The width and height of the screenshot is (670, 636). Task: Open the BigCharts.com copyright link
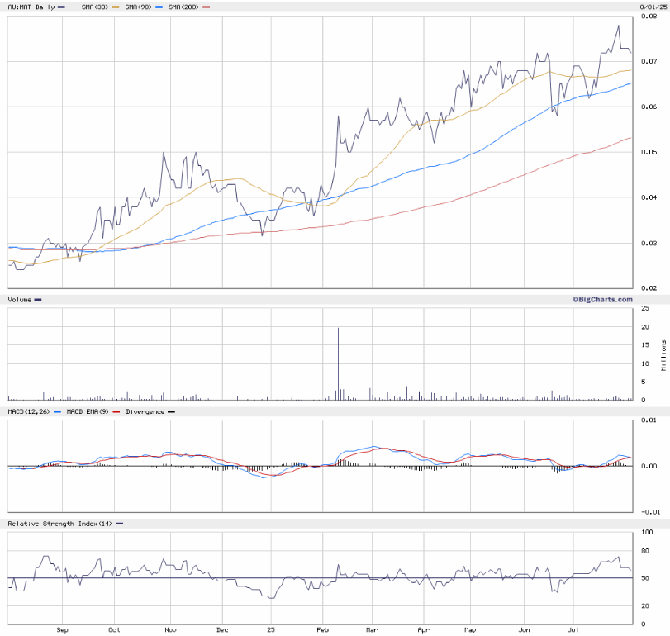[x=602, y=299]
